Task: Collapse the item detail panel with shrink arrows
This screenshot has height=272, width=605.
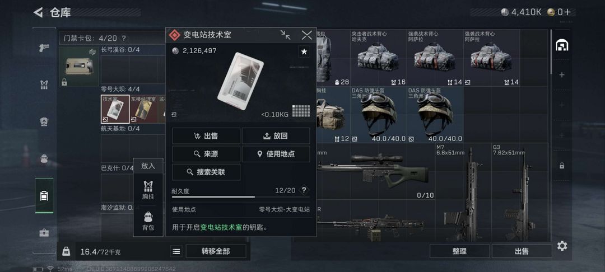Action: [286, 35]
